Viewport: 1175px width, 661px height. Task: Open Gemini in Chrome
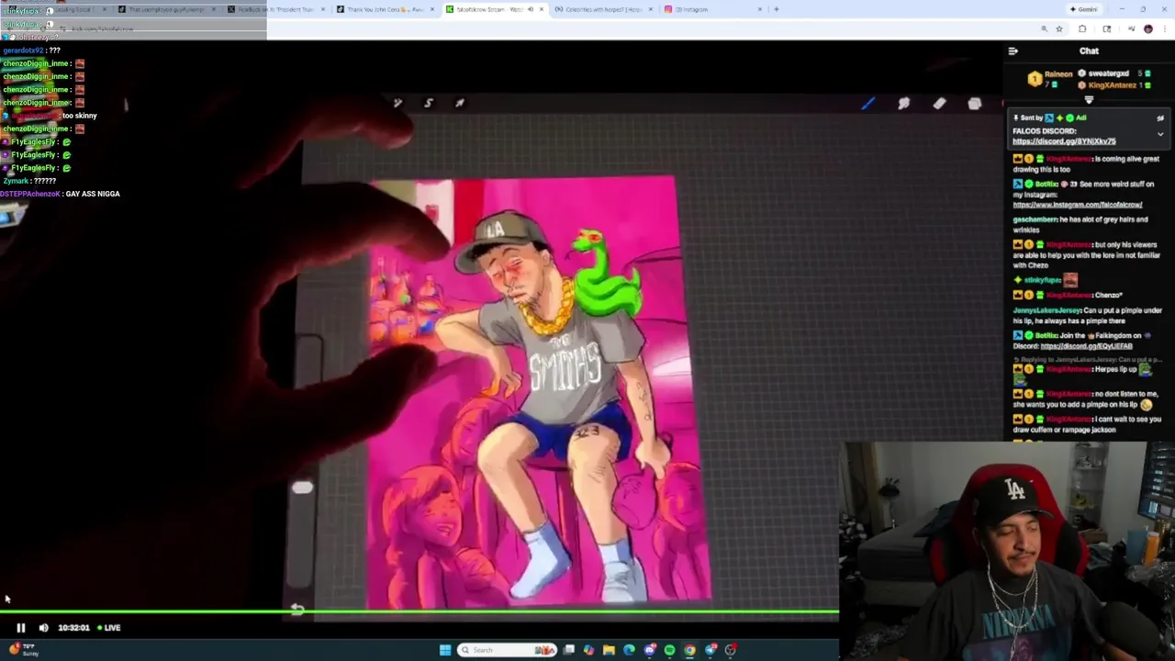(x=1083, y=9)
